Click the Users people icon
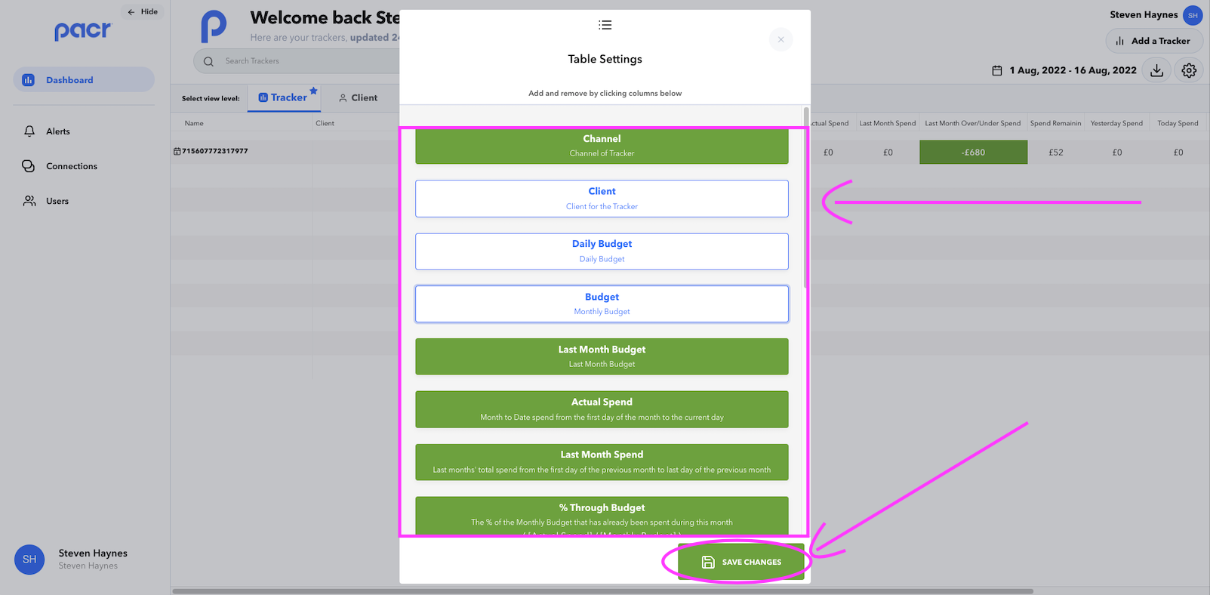 click(x=29, y=201)
